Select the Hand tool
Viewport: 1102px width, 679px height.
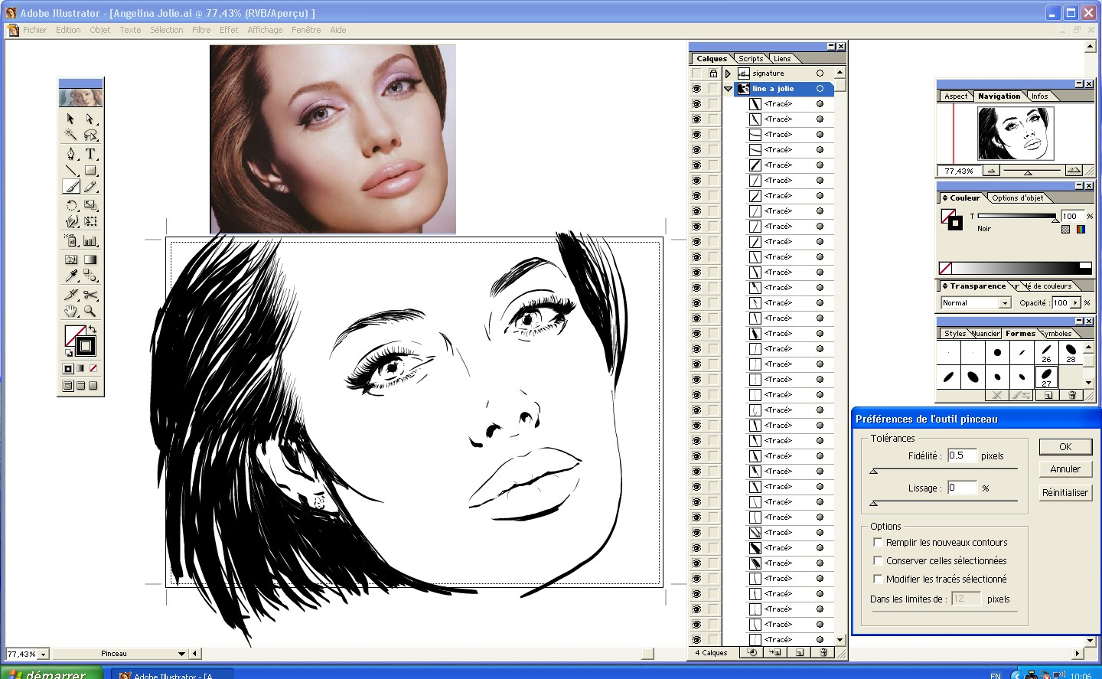(x=71, y=311)
